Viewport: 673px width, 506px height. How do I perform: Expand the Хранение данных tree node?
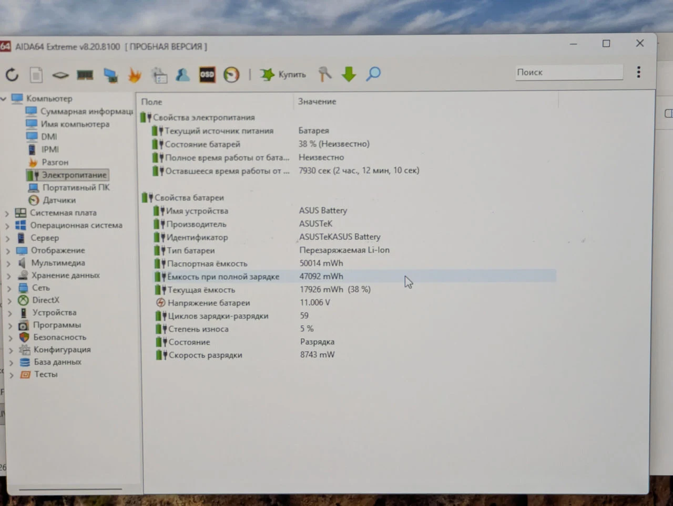point(9,276)
